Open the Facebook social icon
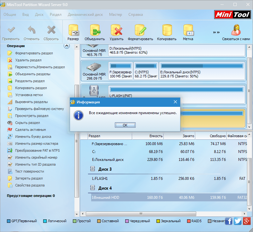Viewport: 253px width, 232px height. 229,221
